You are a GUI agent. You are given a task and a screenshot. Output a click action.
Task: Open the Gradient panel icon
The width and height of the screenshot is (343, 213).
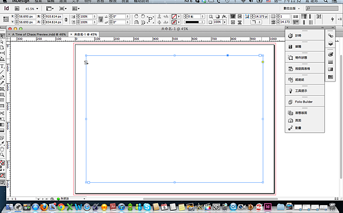[330, 69]
